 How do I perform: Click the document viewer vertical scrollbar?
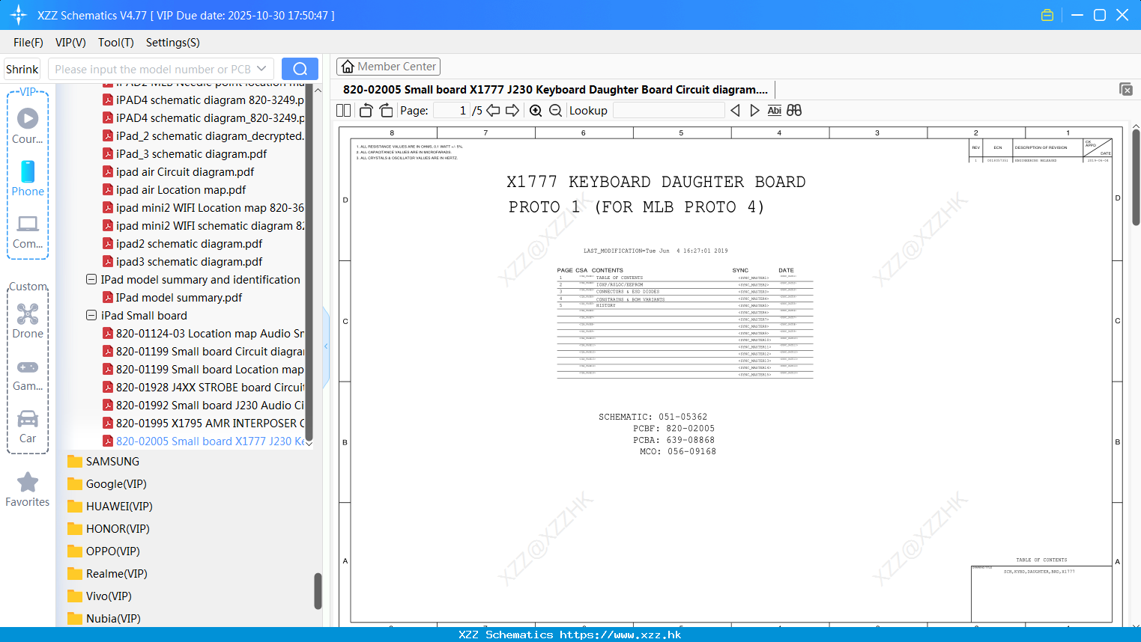click(1136, 177)
